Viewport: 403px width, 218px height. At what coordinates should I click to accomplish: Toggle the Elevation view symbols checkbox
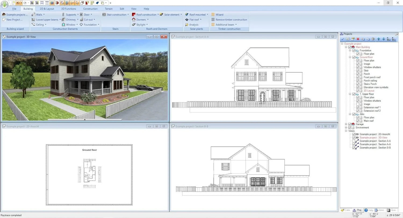click(x=358, y=87)
